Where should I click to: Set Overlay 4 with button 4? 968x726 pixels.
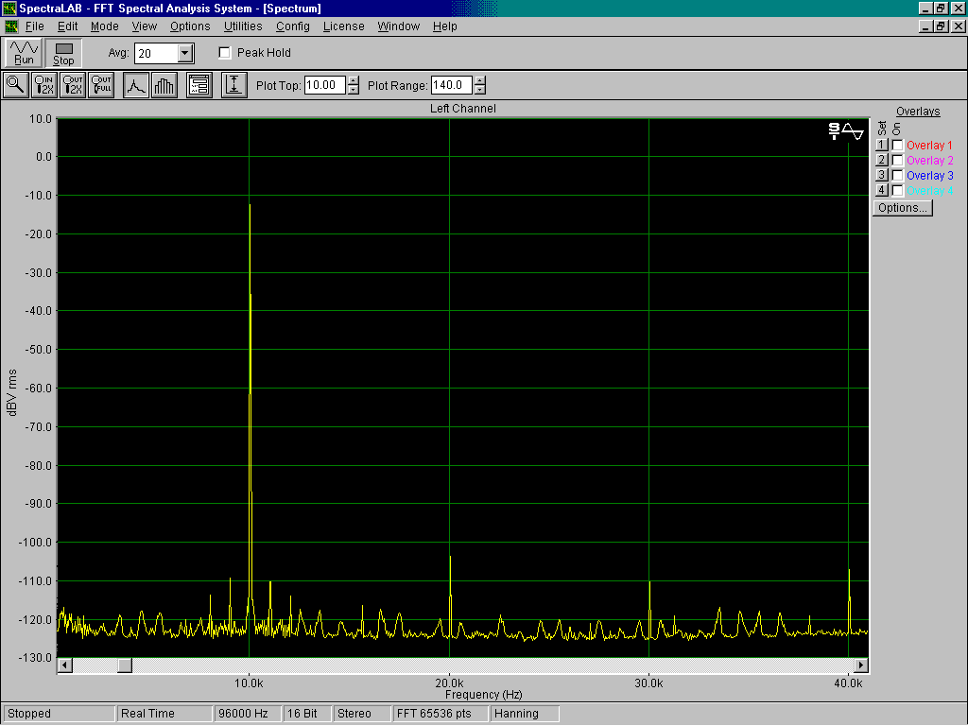click(882, 191)
